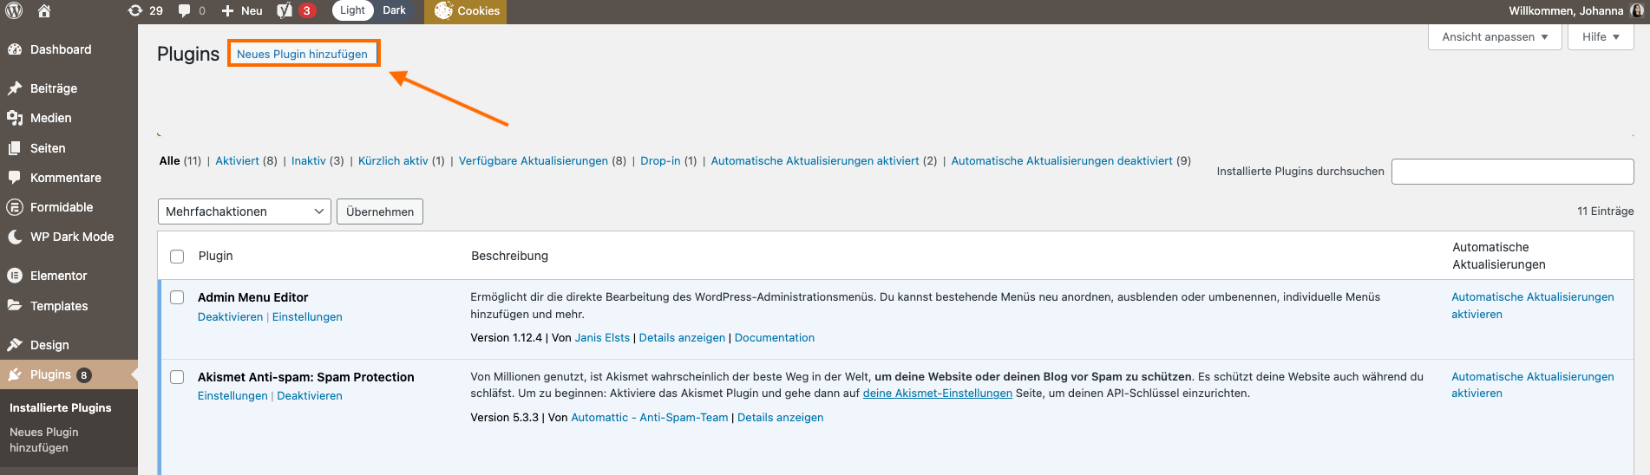Image resolution: width=1650 pixels, height=475 pixels.
Task: Click Johanna's user avatar
Action: pos(1638,10)
